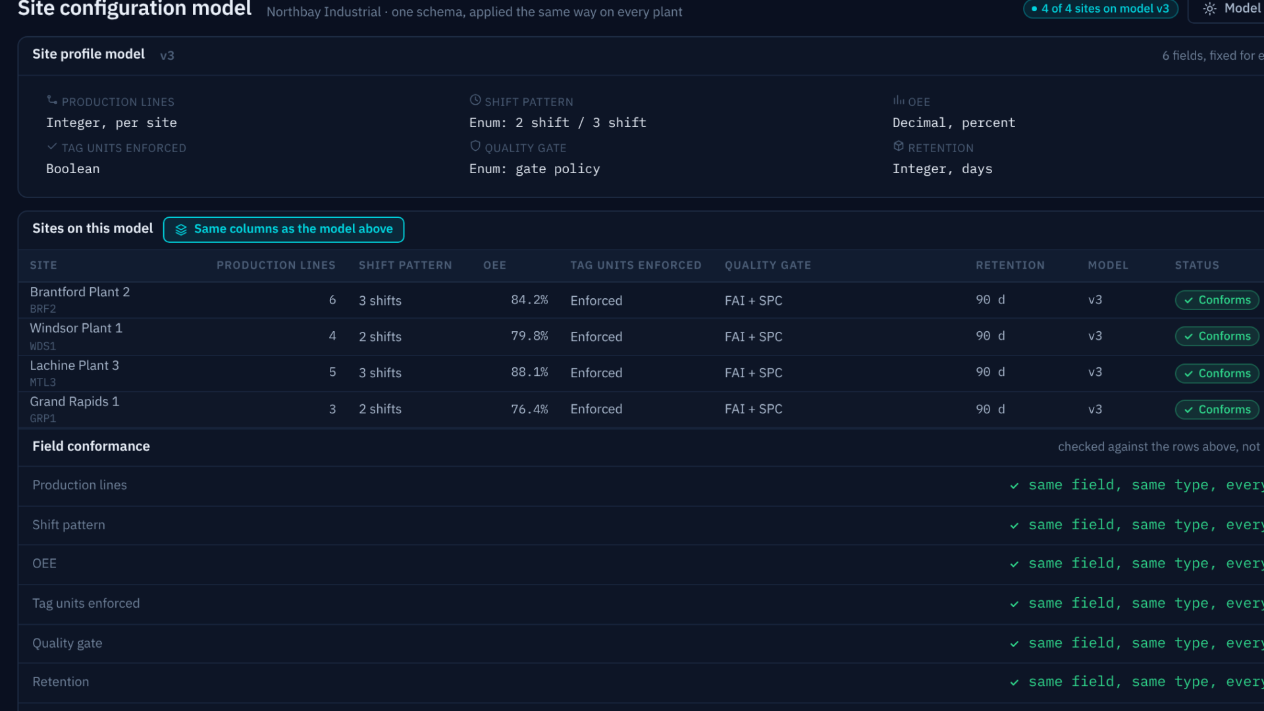Click the OEE conformance check icon
1264x711 pixels.
point(1014,564)
